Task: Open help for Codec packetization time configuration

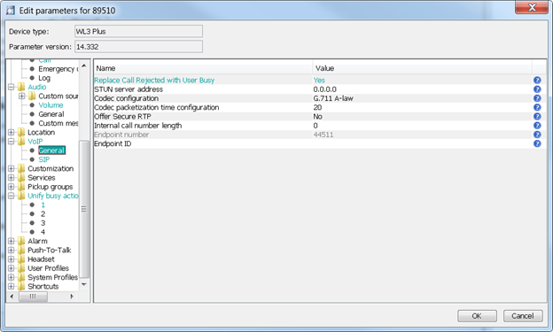Action: pyautogui.click(x=537, y=107)
